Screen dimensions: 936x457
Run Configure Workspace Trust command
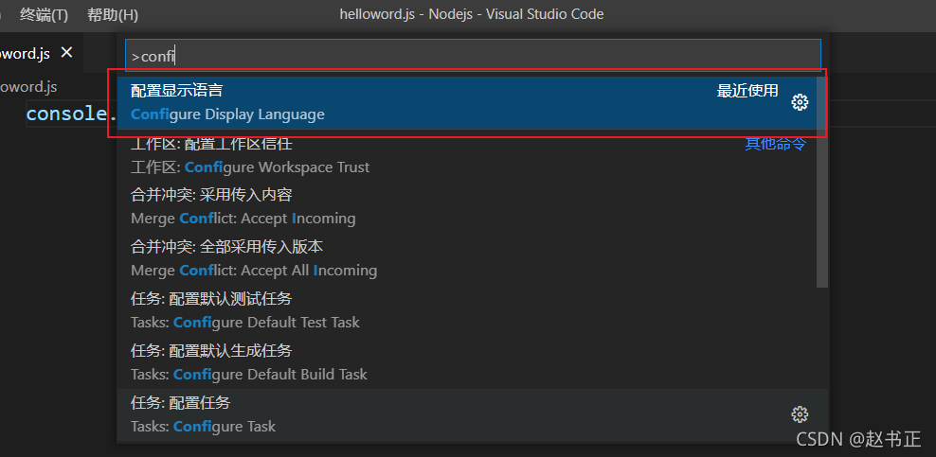click(x=467, y=155)
